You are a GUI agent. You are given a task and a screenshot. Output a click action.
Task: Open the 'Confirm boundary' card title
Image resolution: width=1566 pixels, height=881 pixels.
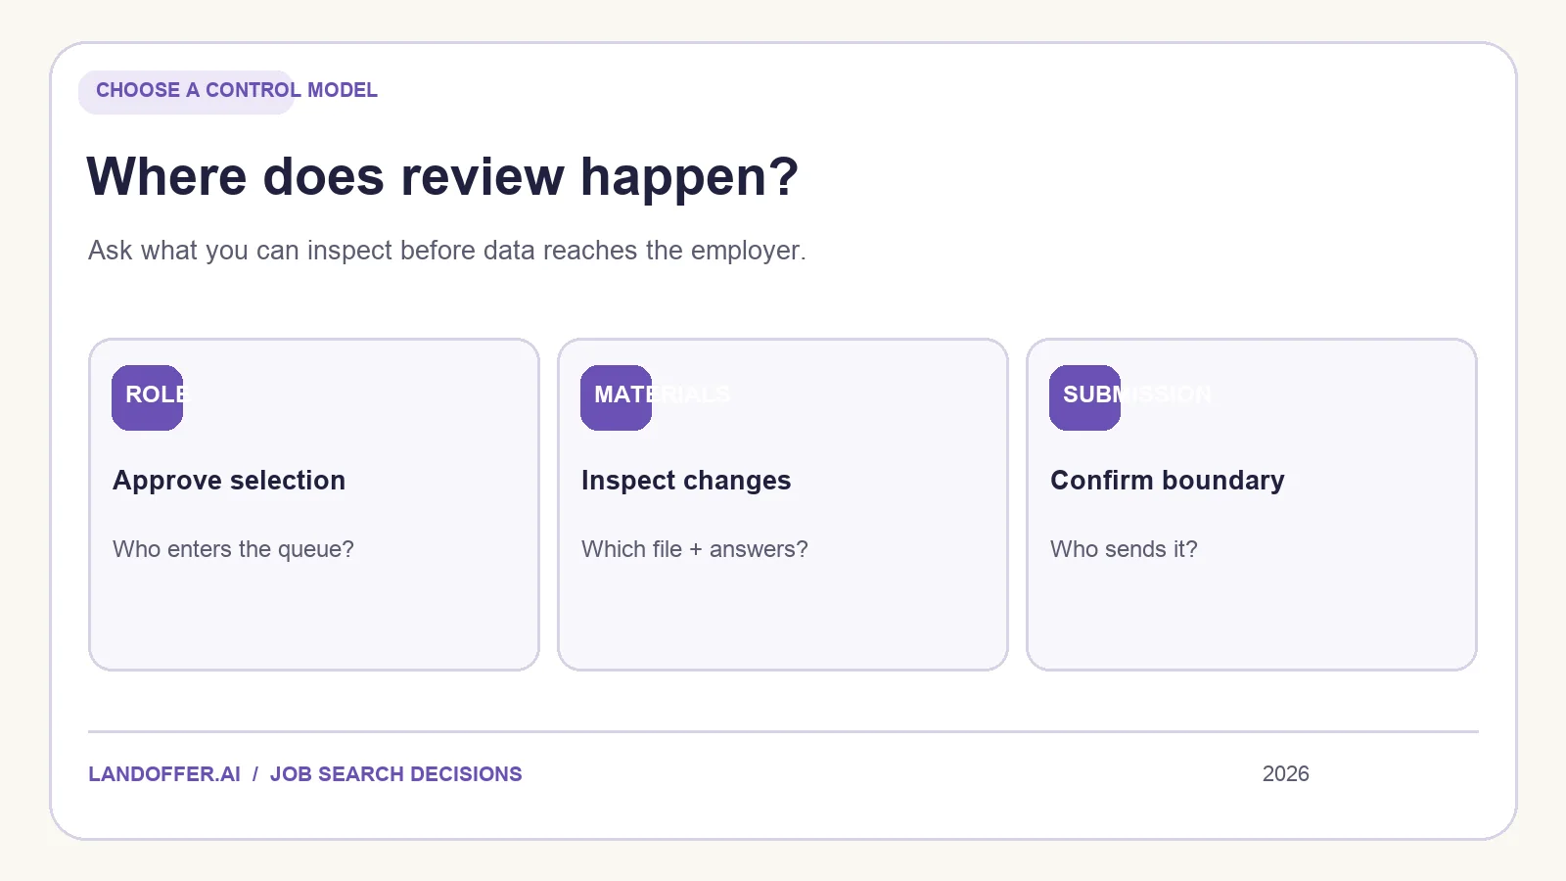pos(1168,481)
